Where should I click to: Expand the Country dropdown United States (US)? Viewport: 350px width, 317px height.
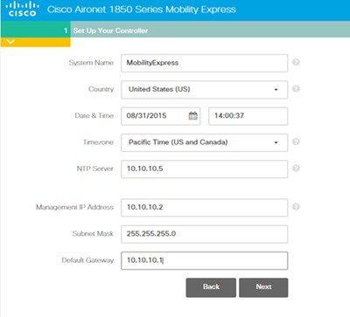pyautogui.click(x=204, y=90)
